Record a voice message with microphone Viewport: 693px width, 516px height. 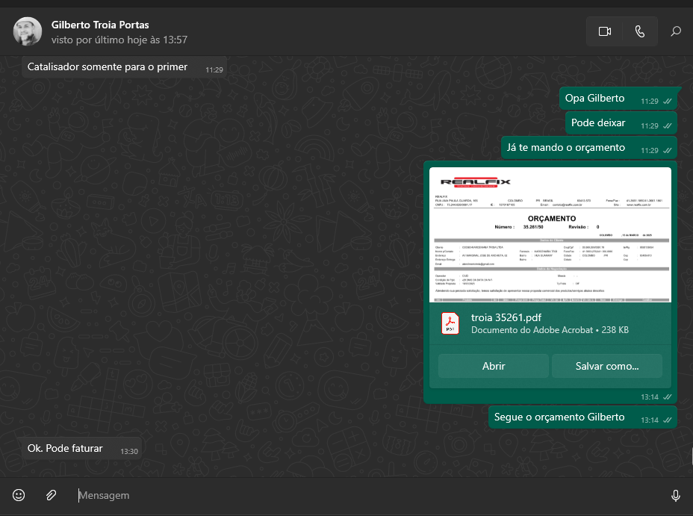coord(675,495)
